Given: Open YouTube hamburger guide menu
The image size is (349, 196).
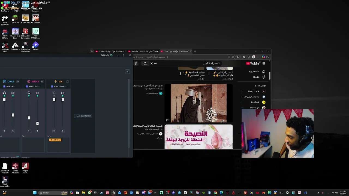Looking at the screenshot, I should 264,63.
